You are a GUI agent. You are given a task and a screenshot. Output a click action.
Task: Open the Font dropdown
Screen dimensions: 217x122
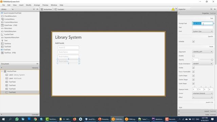point(203,32)
